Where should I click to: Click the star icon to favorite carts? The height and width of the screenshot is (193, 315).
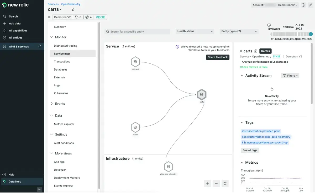(73, 9)
